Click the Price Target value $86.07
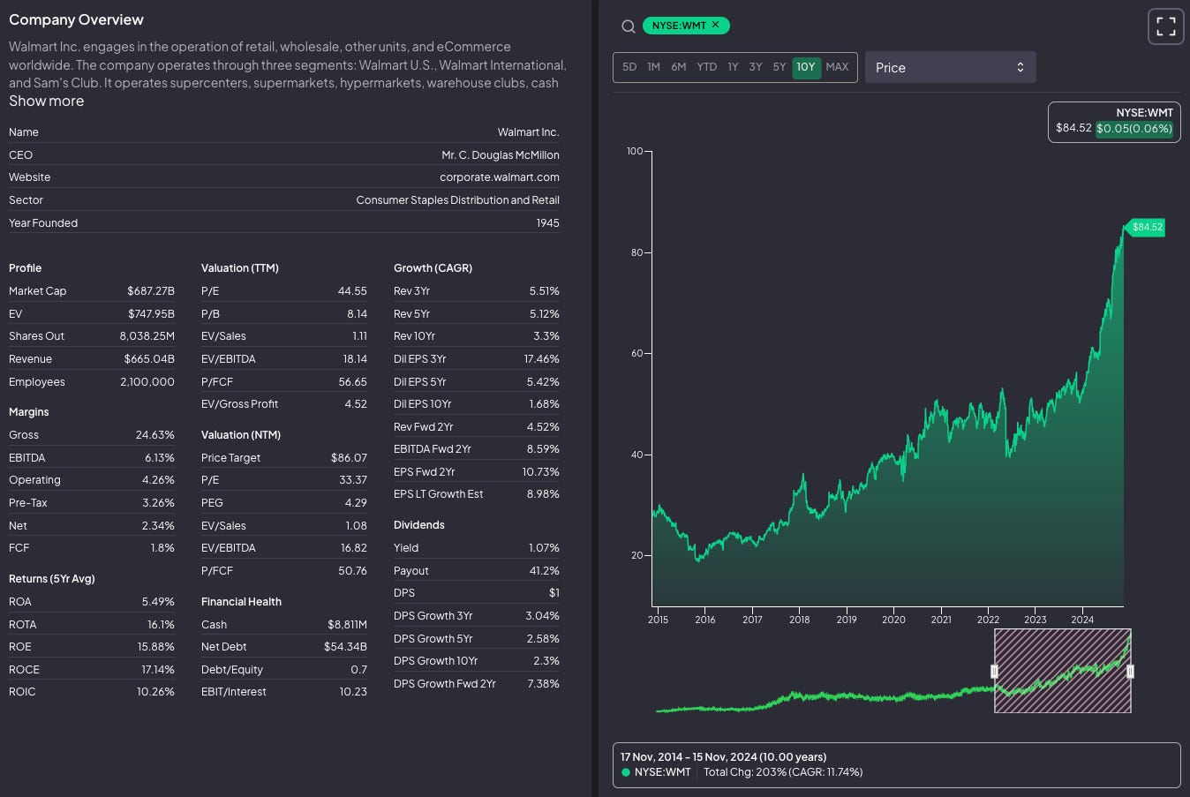 coord(349,458)
